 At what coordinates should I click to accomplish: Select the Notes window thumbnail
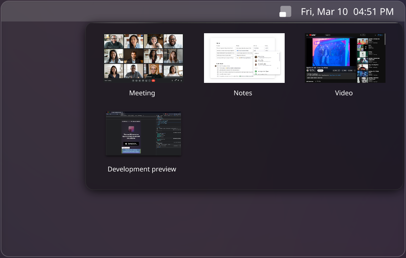point(244,58)
